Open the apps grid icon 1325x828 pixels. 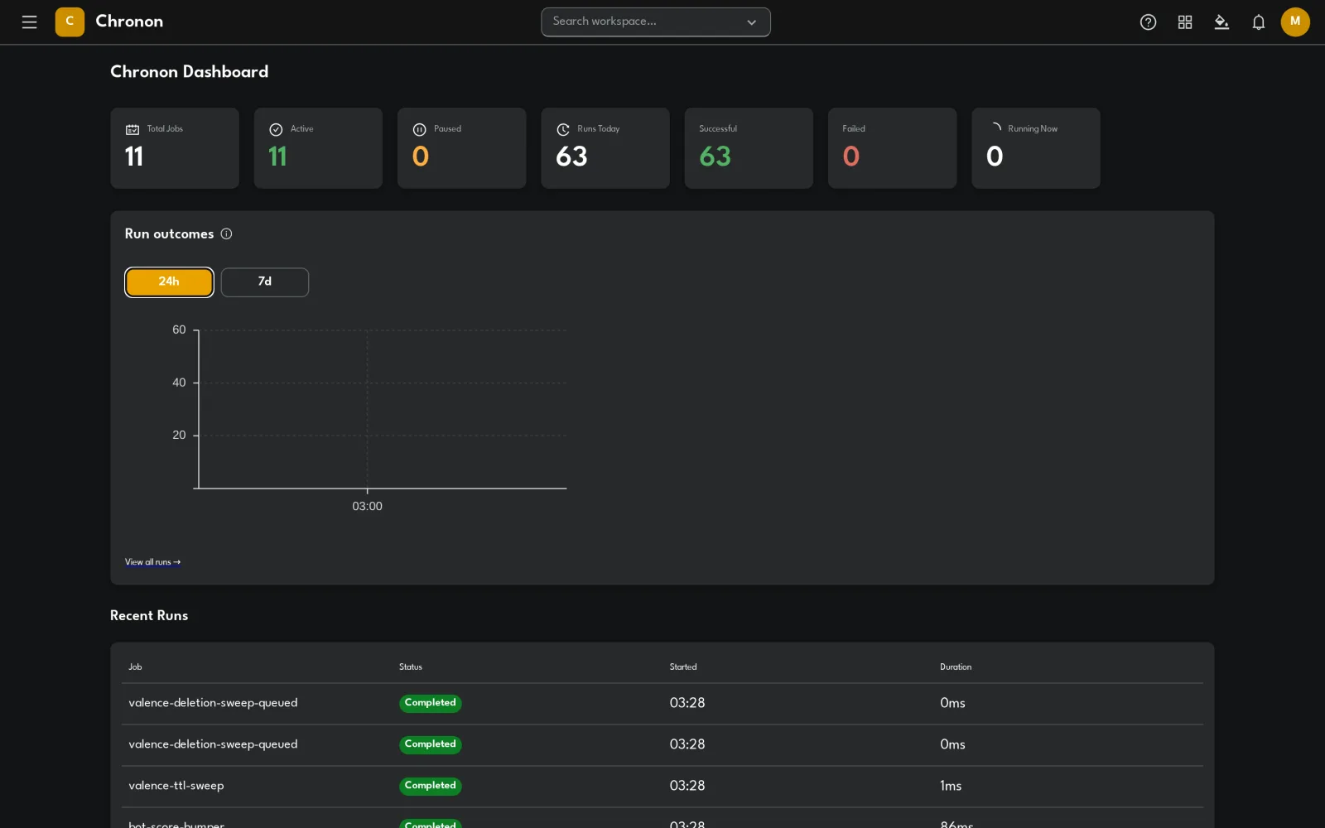click(x=1185, y=22)
